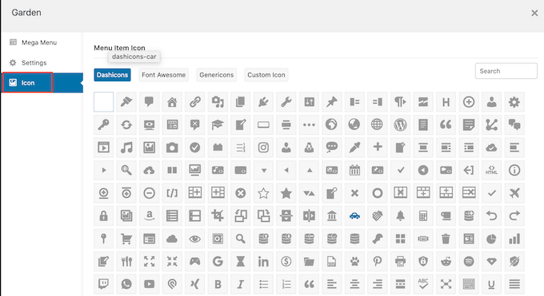
Task: Choose the WhatsApp dashicon
Action: (x=126, y=284)
